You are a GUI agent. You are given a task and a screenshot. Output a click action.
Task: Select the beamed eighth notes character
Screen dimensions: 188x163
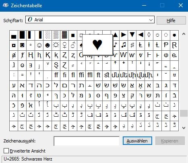pos(124,45)
